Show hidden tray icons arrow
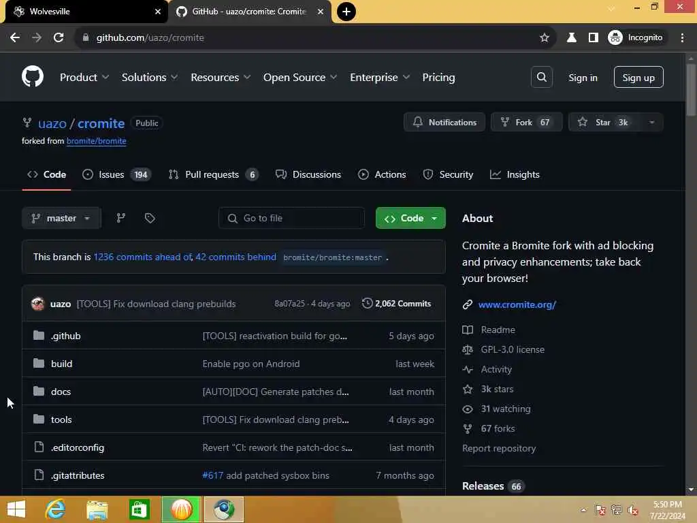697x523 pixels. pyautogui.click(x=583, y=510)
